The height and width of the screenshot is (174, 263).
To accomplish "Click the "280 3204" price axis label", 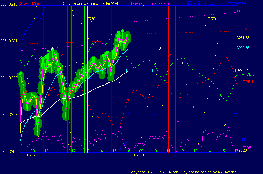I will 9,151.
